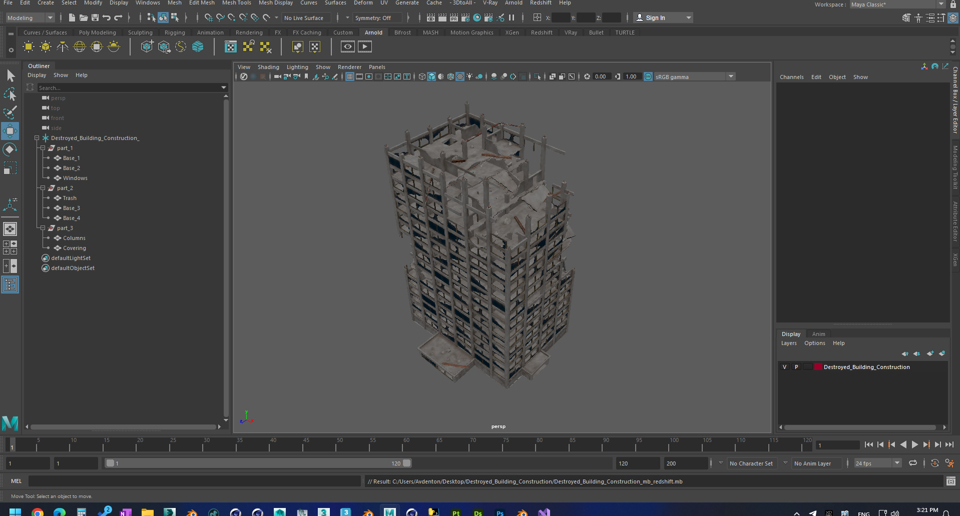Open the Modeling menu set dropdown
The image size is (960, 516).
(x=30, y=18)
